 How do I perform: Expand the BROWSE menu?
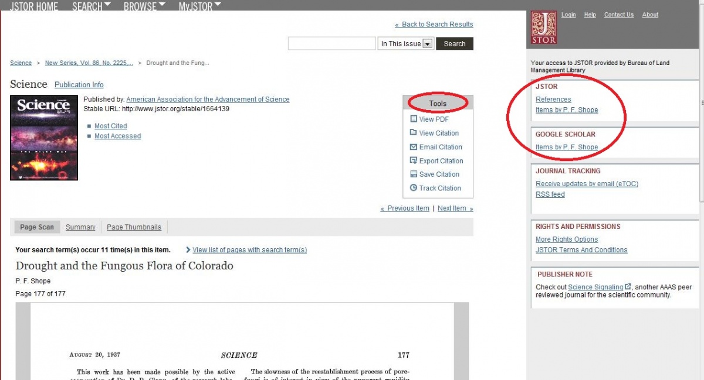pyautogui.click(x=144, y=6)
